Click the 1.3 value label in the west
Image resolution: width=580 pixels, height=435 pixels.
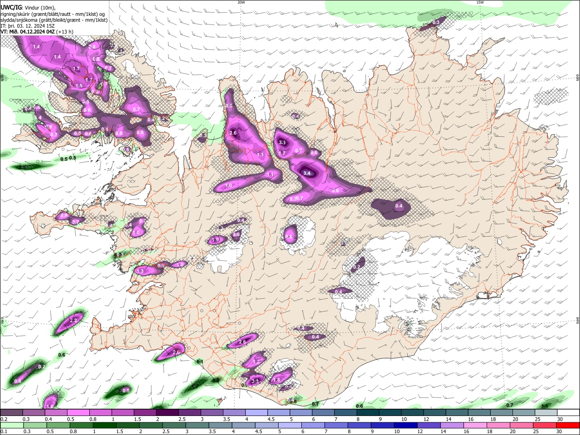point(140,271)
